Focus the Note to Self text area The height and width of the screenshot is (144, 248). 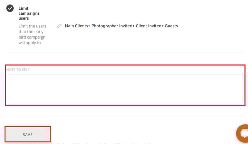tap(124, 88)
